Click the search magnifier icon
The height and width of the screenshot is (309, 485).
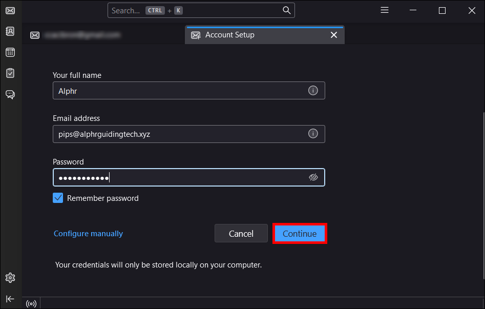tap(287, 10)
